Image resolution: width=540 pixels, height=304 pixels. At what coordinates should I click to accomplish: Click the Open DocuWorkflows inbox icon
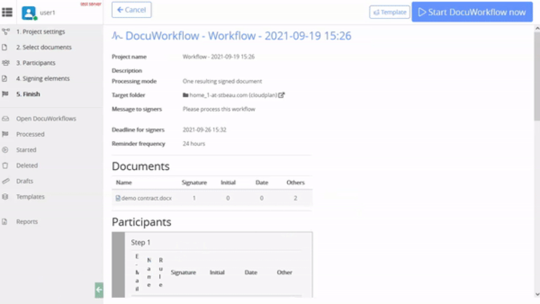tap(6, 118)
